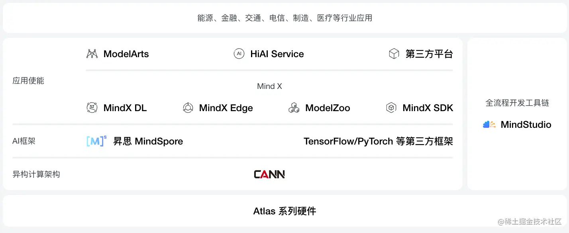The height and width of the screenshot is (233, 569).
Task: Select the Atlas 系列硬件 bar
Action: point(284,211)
